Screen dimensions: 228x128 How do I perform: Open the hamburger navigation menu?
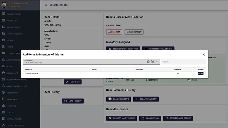(x=46, y=5)
